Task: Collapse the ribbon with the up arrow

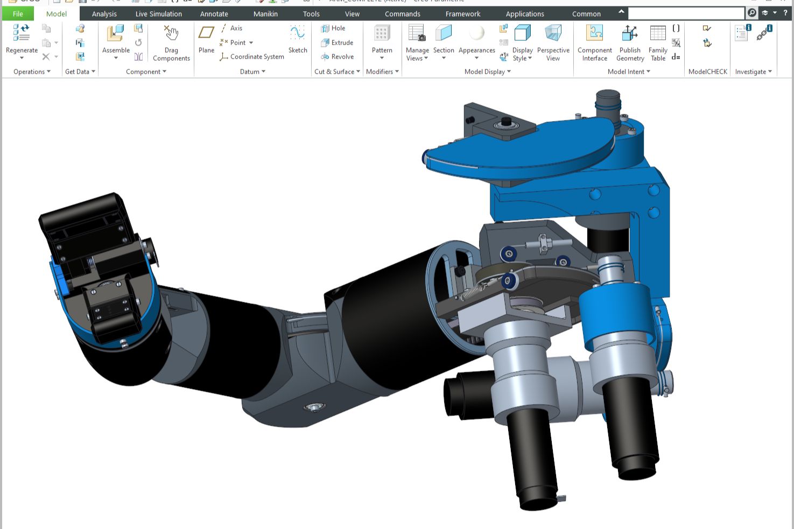Action: click(621, 12)
